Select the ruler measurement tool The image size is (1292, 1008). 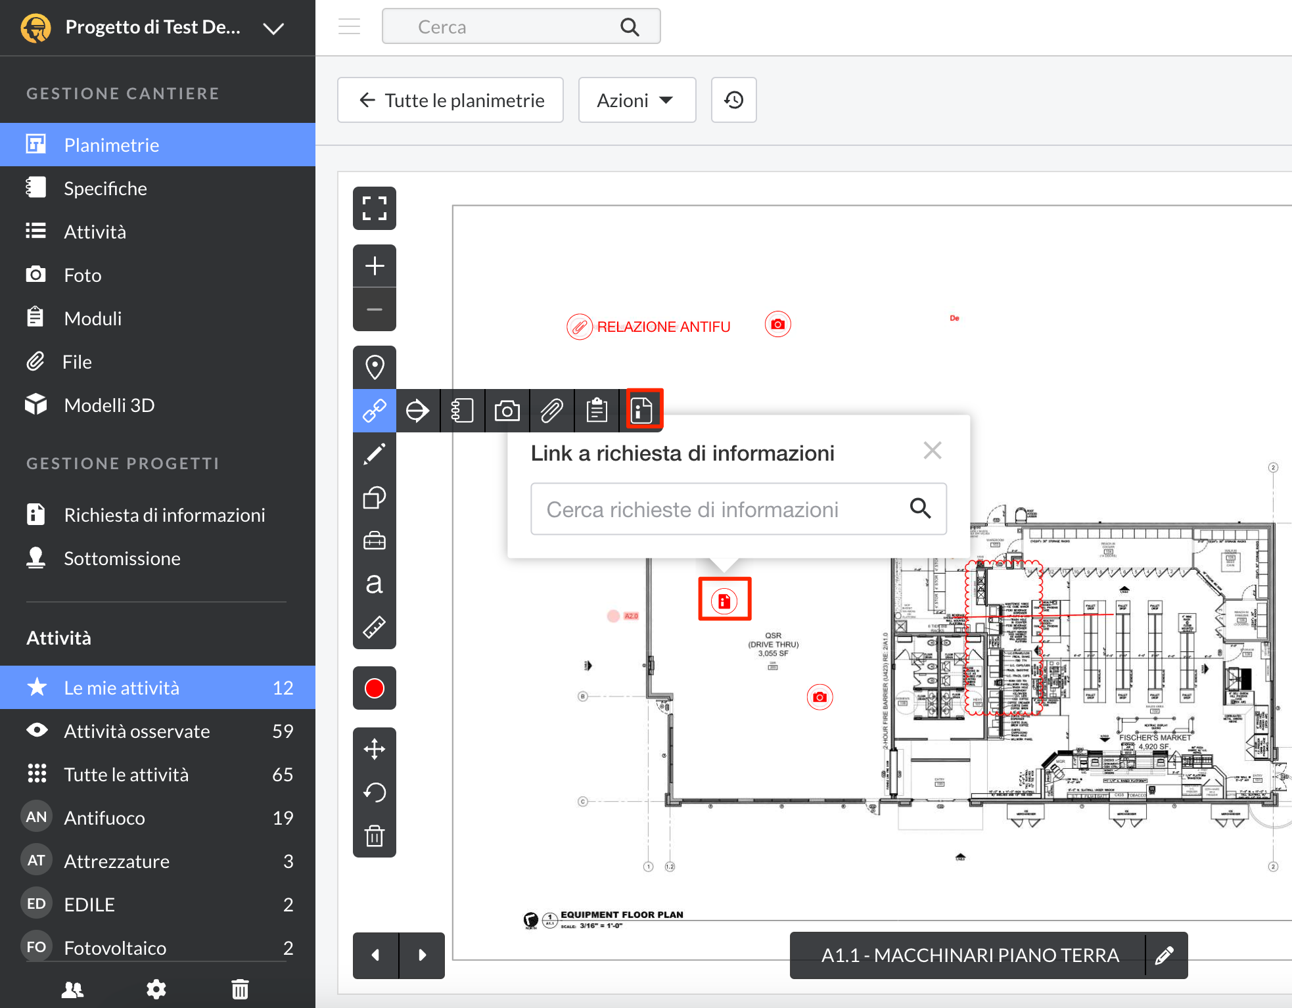(375, 628)
